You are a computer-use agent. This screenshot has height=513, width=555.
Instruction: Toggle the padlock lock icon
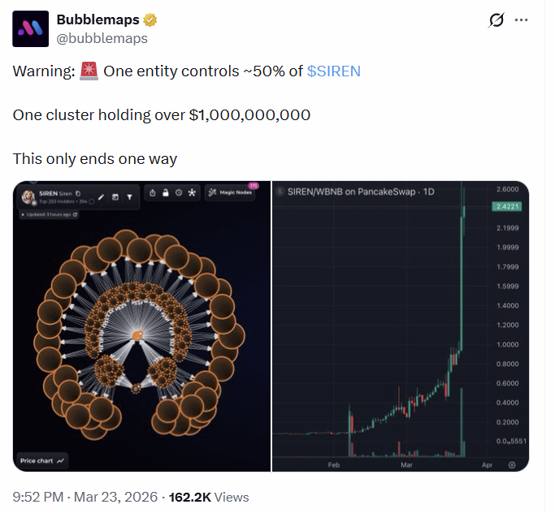pyautogui.click(x=165, y=193)
